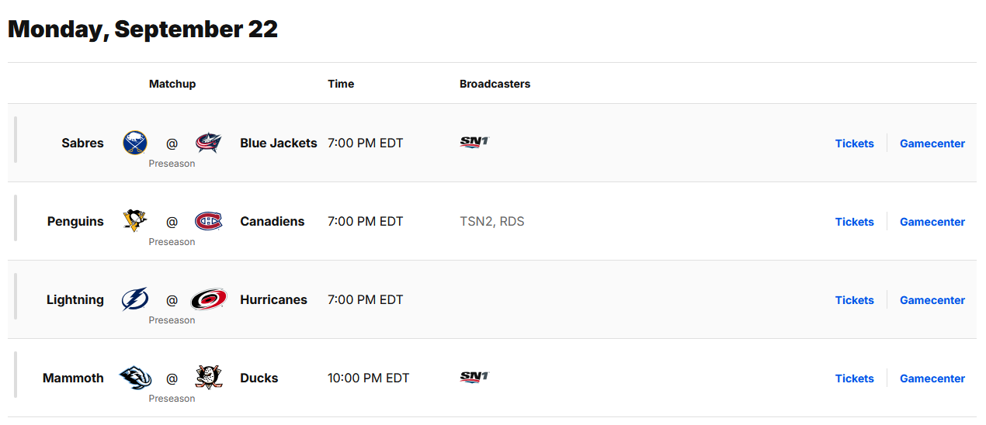This screenshot has width=986, height=425.
Task: Open Gamecenter for Sabres at Blue Jackets
Action: tap(932, 143)
